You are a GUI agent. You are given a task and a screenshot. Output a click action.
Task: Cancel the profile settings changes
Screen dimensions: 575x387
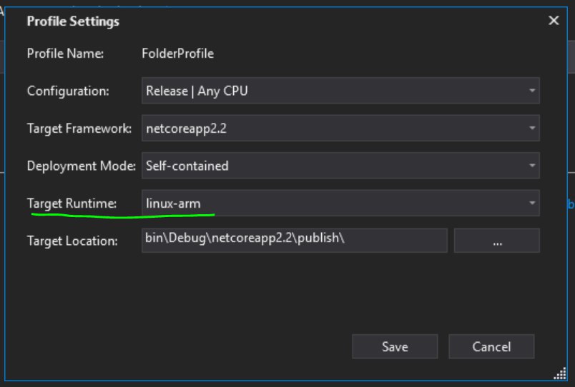[491, 346]
